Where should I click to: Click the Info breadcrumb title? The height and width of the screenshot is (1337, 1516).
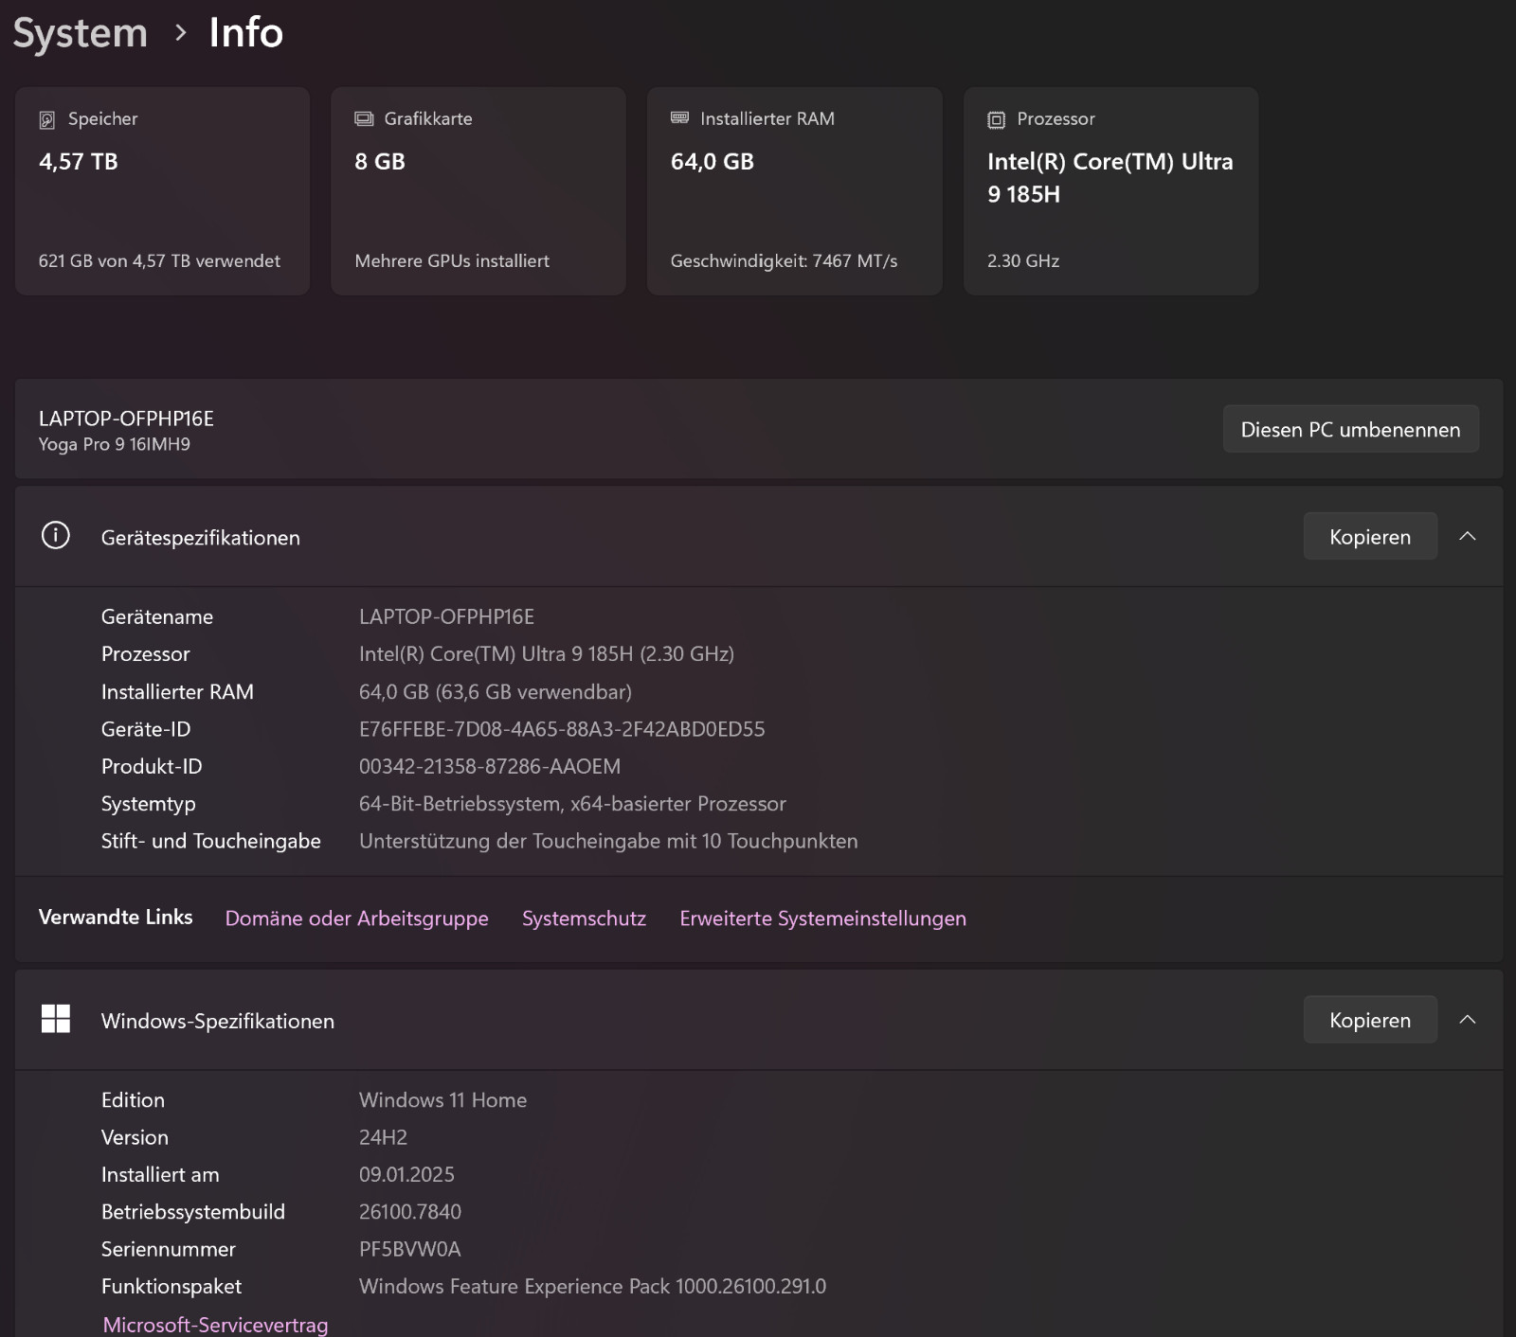[245, 33]
